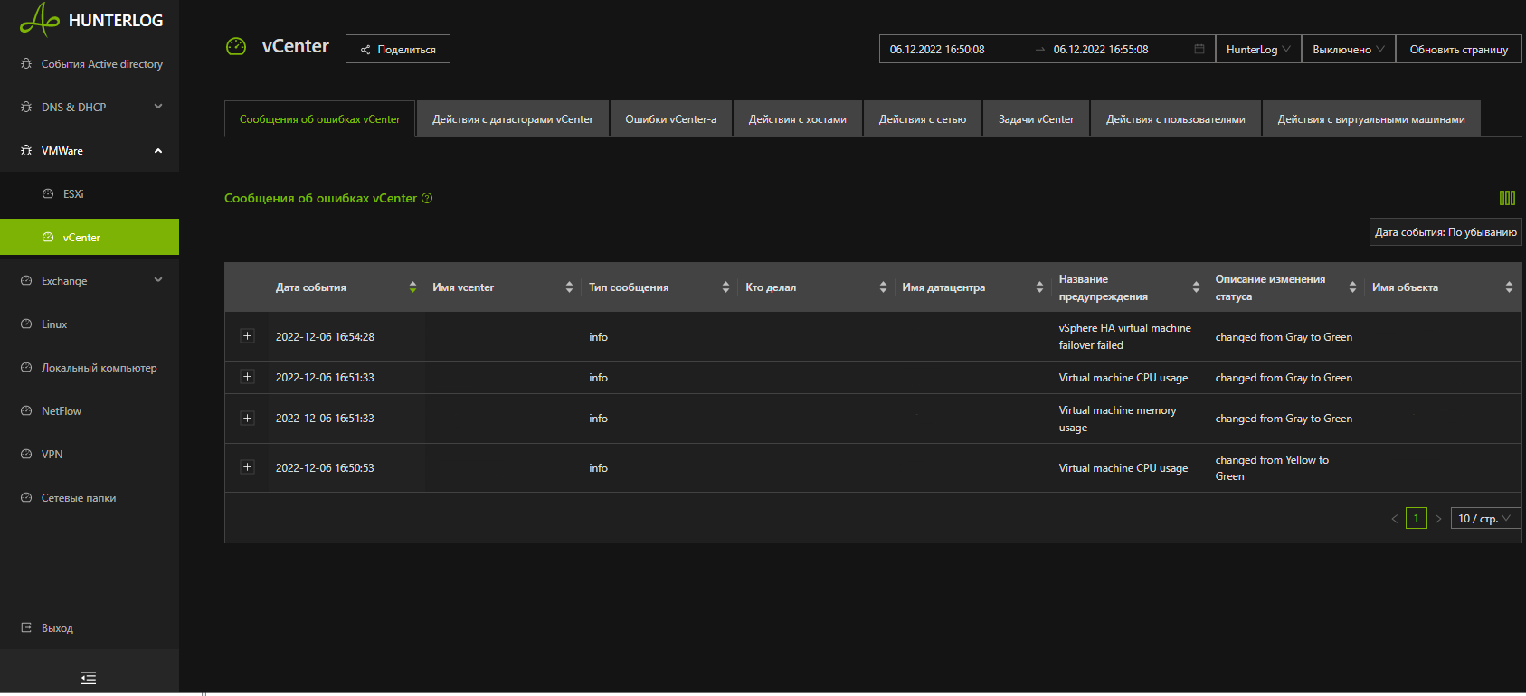Click the DNS & DHCP bug icon
1526x696 pixels.
[26, 107]
